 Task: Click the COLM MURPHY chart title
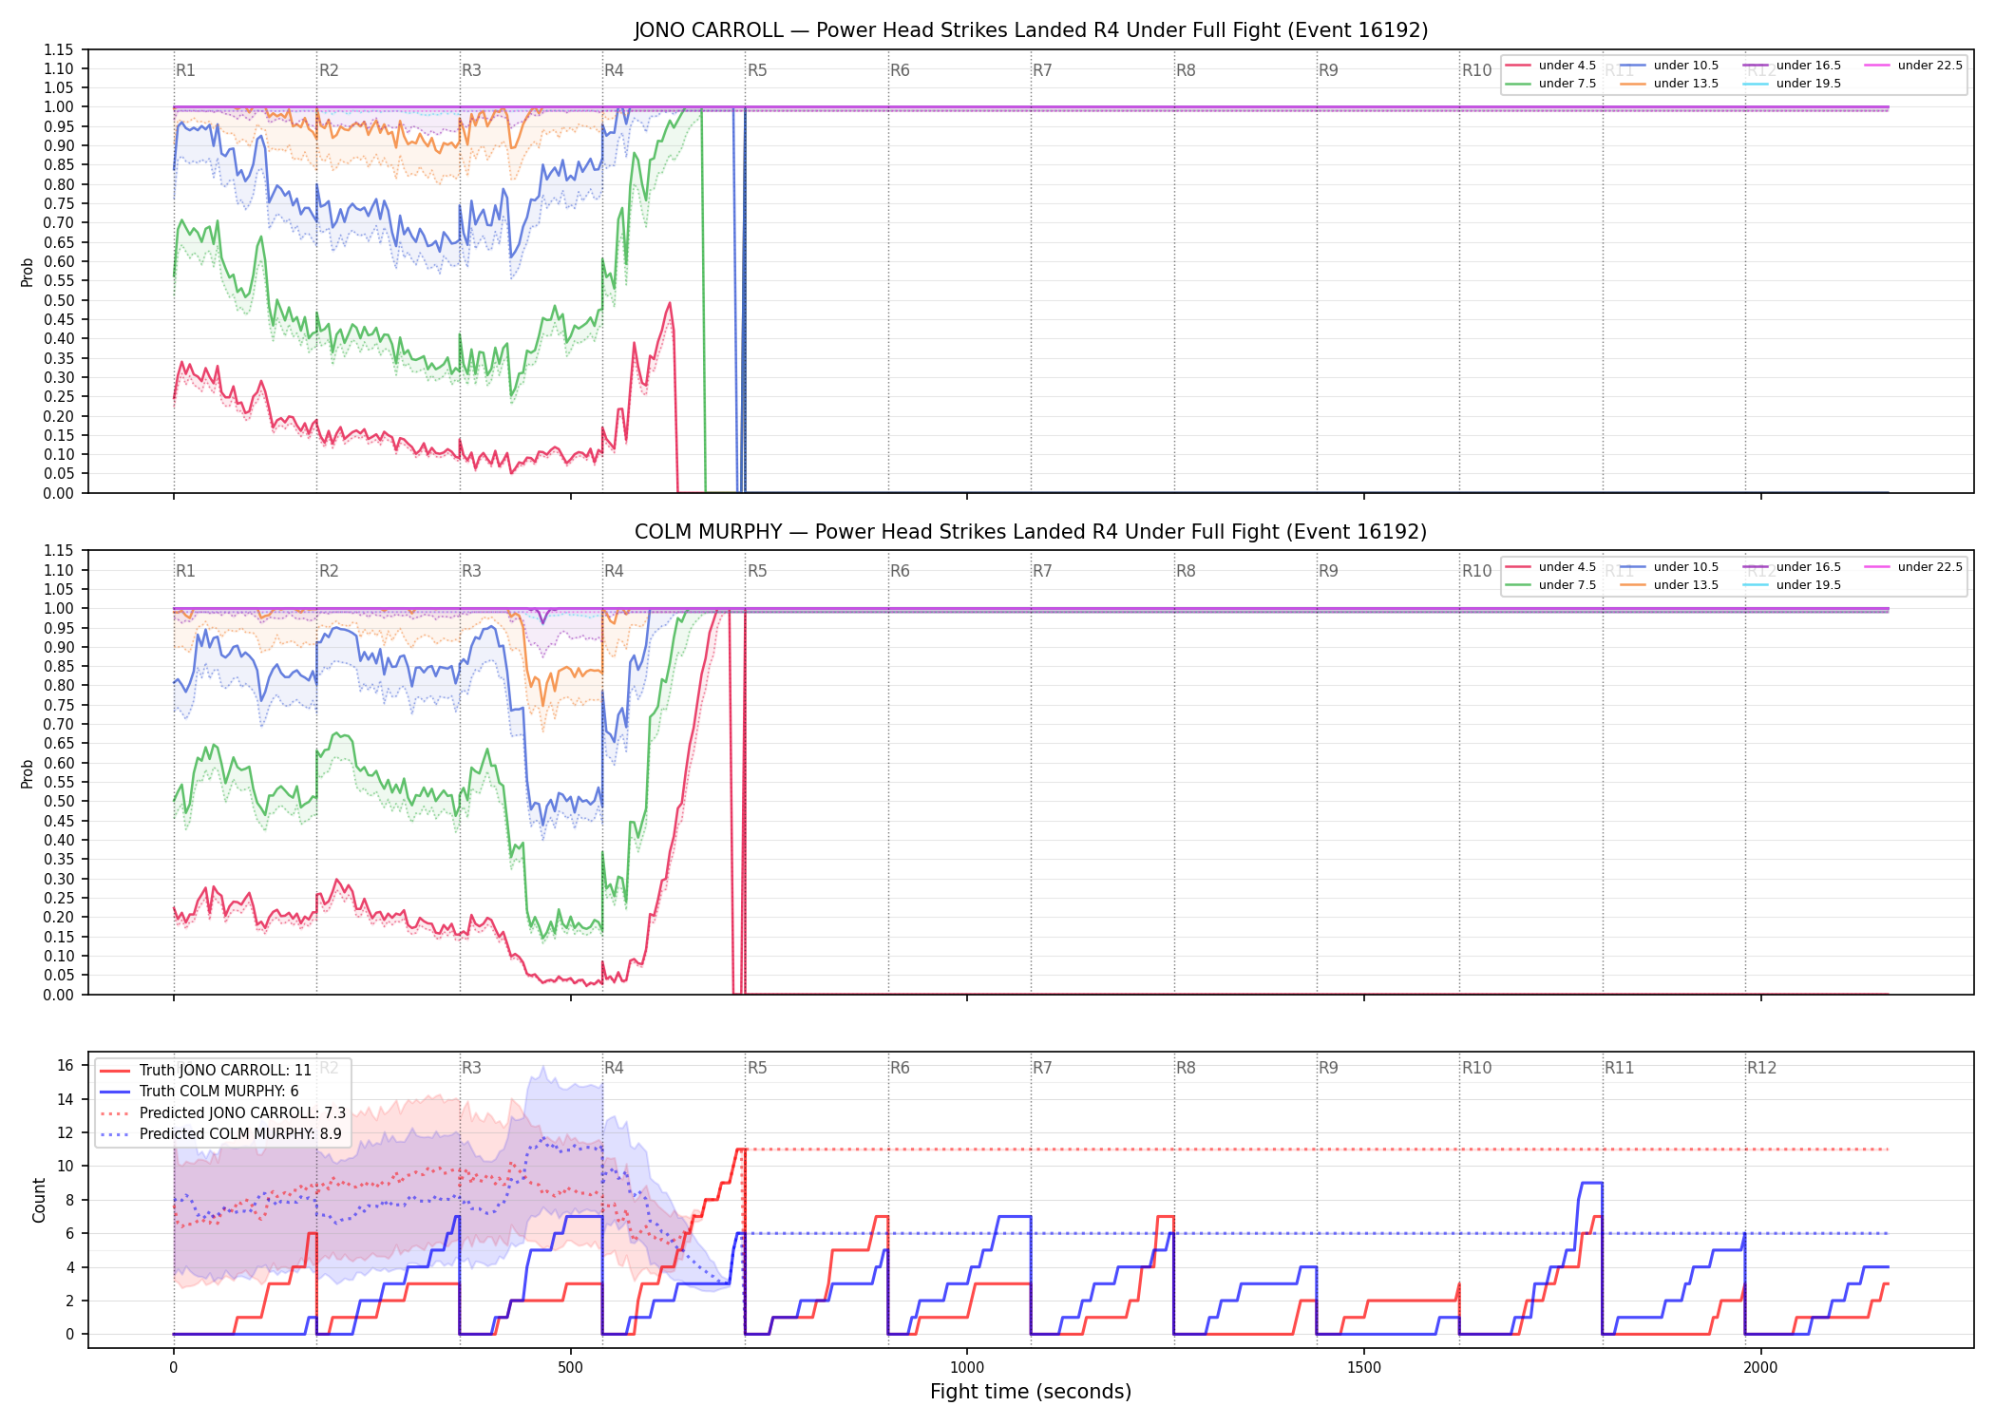pos(1031,532)
